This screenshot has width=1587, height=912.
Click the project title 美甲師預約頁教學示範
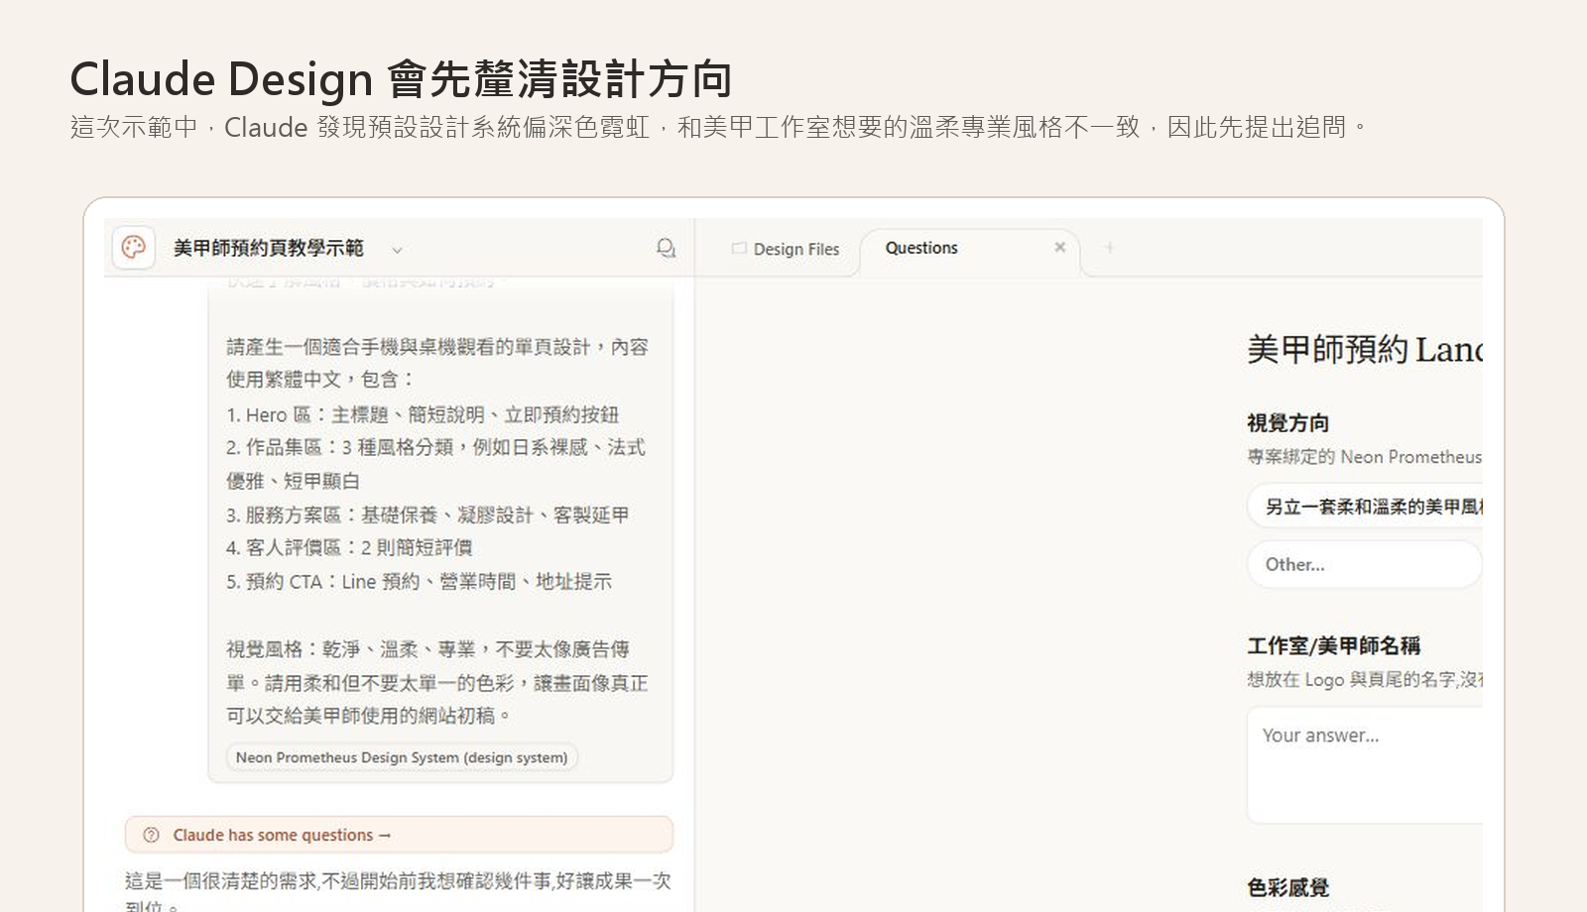pyautogui.click(x=269, y=248)
